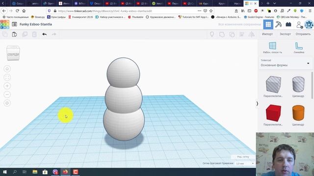
Task: Open the Tinkercad logo home
Action: click(5, 24)
